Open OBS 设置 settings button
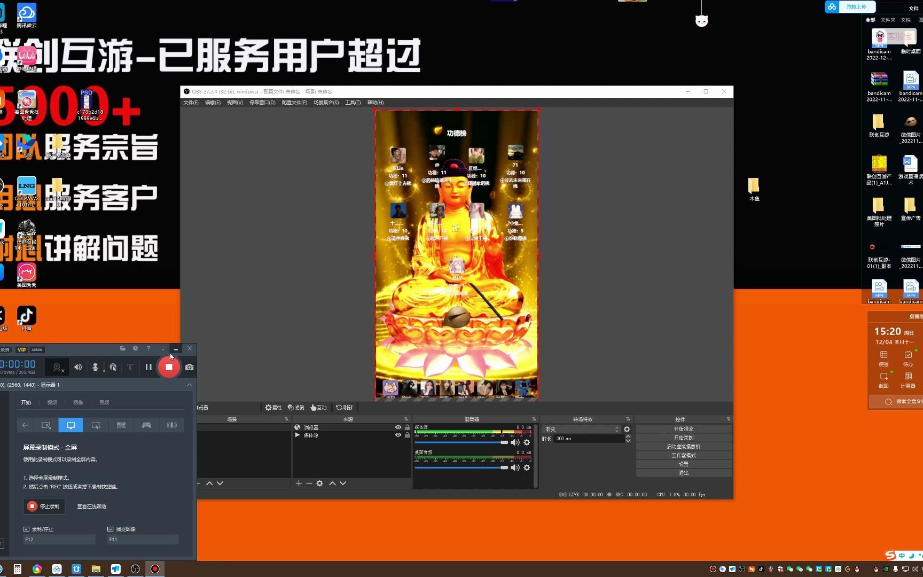 [684, 464]
